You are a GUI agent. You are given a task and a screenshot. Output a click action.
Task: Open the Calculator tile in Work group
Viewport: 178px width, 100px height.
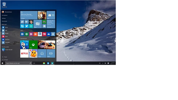pyautogui.click(x=53, y=34)
